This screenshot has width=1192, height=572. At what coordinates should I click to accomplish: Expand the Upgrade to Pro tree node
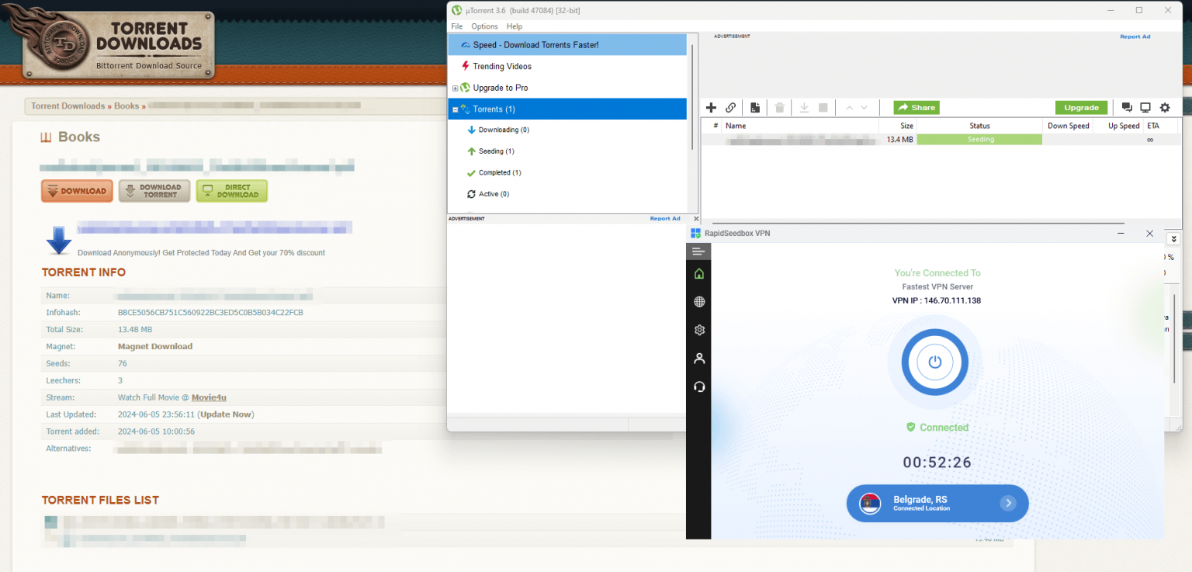[x=456, y=88]
